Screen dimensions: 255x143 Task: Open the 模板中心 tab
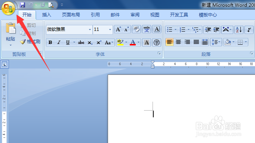click(x=208, y=15)
